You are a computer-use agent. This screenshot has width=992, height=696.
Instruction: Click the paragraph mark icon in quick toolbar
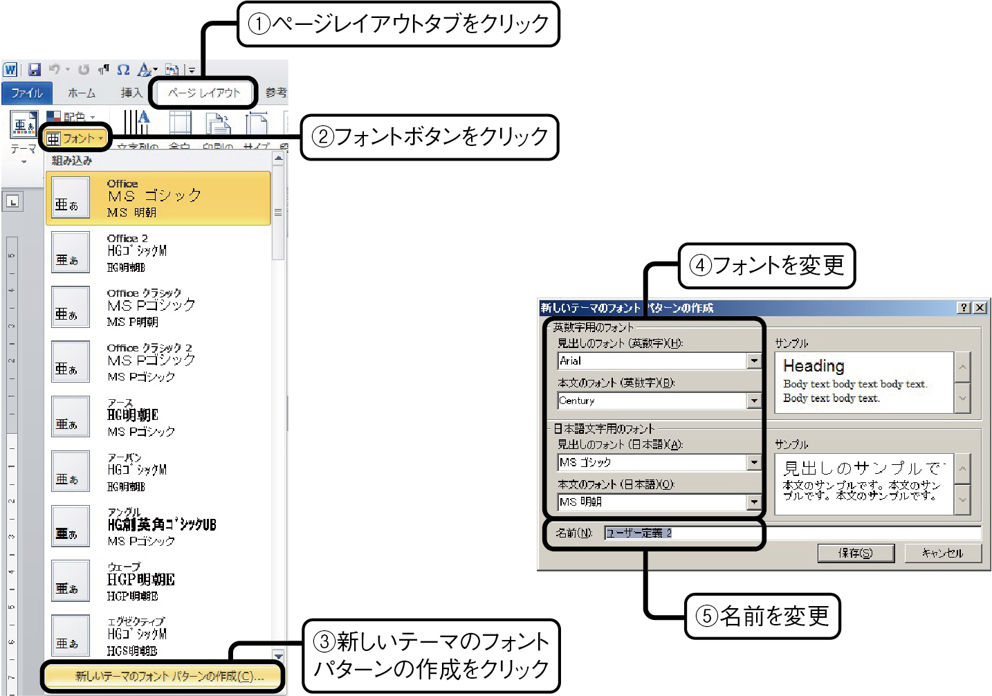click(103, 69)
